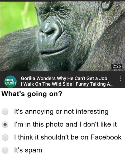Select "It's annoying or not interesting" radio button
Viewport: 125px width, 158px height.
5,112
